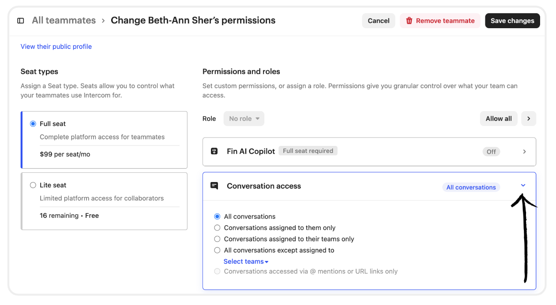Image resolution: width=556 pixels, height=305 pixels.
Task: Click the Fin AI Copilot icon
Action: [214, 151]
